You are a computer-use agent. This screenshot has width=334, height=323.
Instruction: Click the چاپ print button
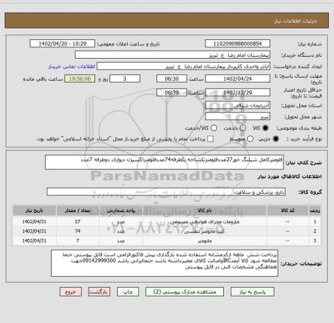pos(128,292)
